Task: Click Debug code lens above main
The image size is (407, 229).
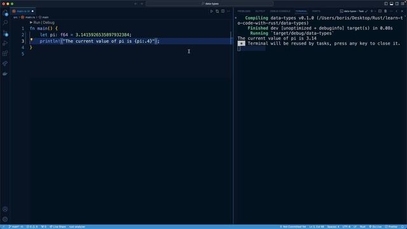Action: click(49, 23)
